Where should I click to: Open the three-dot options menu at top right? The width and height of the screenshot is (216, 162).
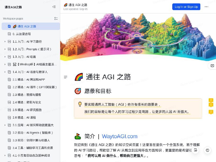pos(206,7)
